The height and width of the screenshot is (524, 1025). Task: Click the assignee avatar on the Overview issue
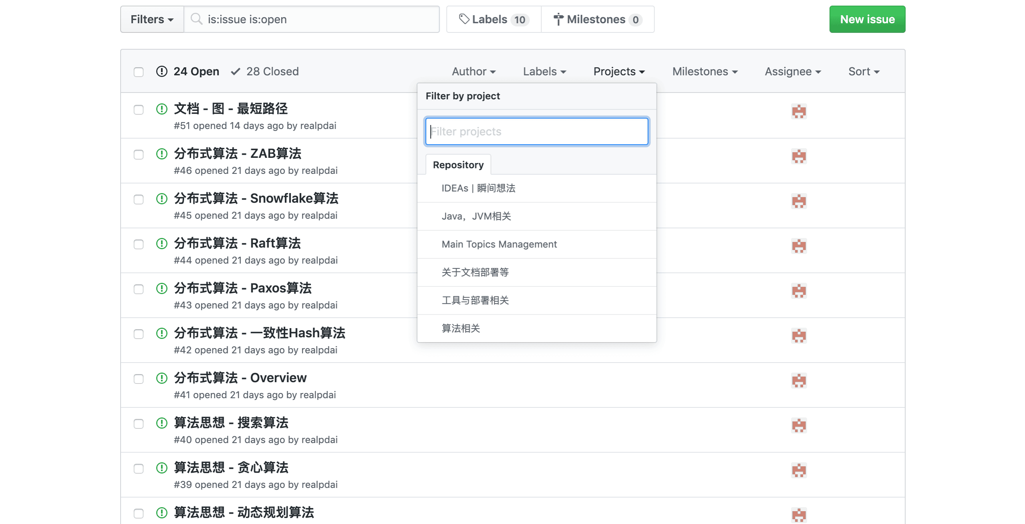click(799, 381)
